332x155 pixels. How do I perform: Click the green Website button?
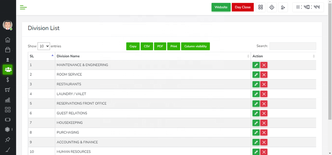[x=221, y=7]
